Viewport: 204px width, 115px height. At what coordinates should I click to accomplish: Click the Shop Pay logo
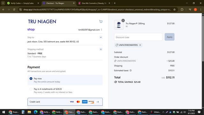click(x=31, y=29)
